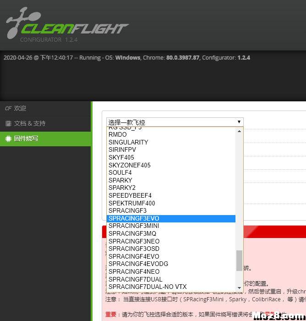
Task: Open the 文档 & 支持 tab
Action: [x=45, y=124]
